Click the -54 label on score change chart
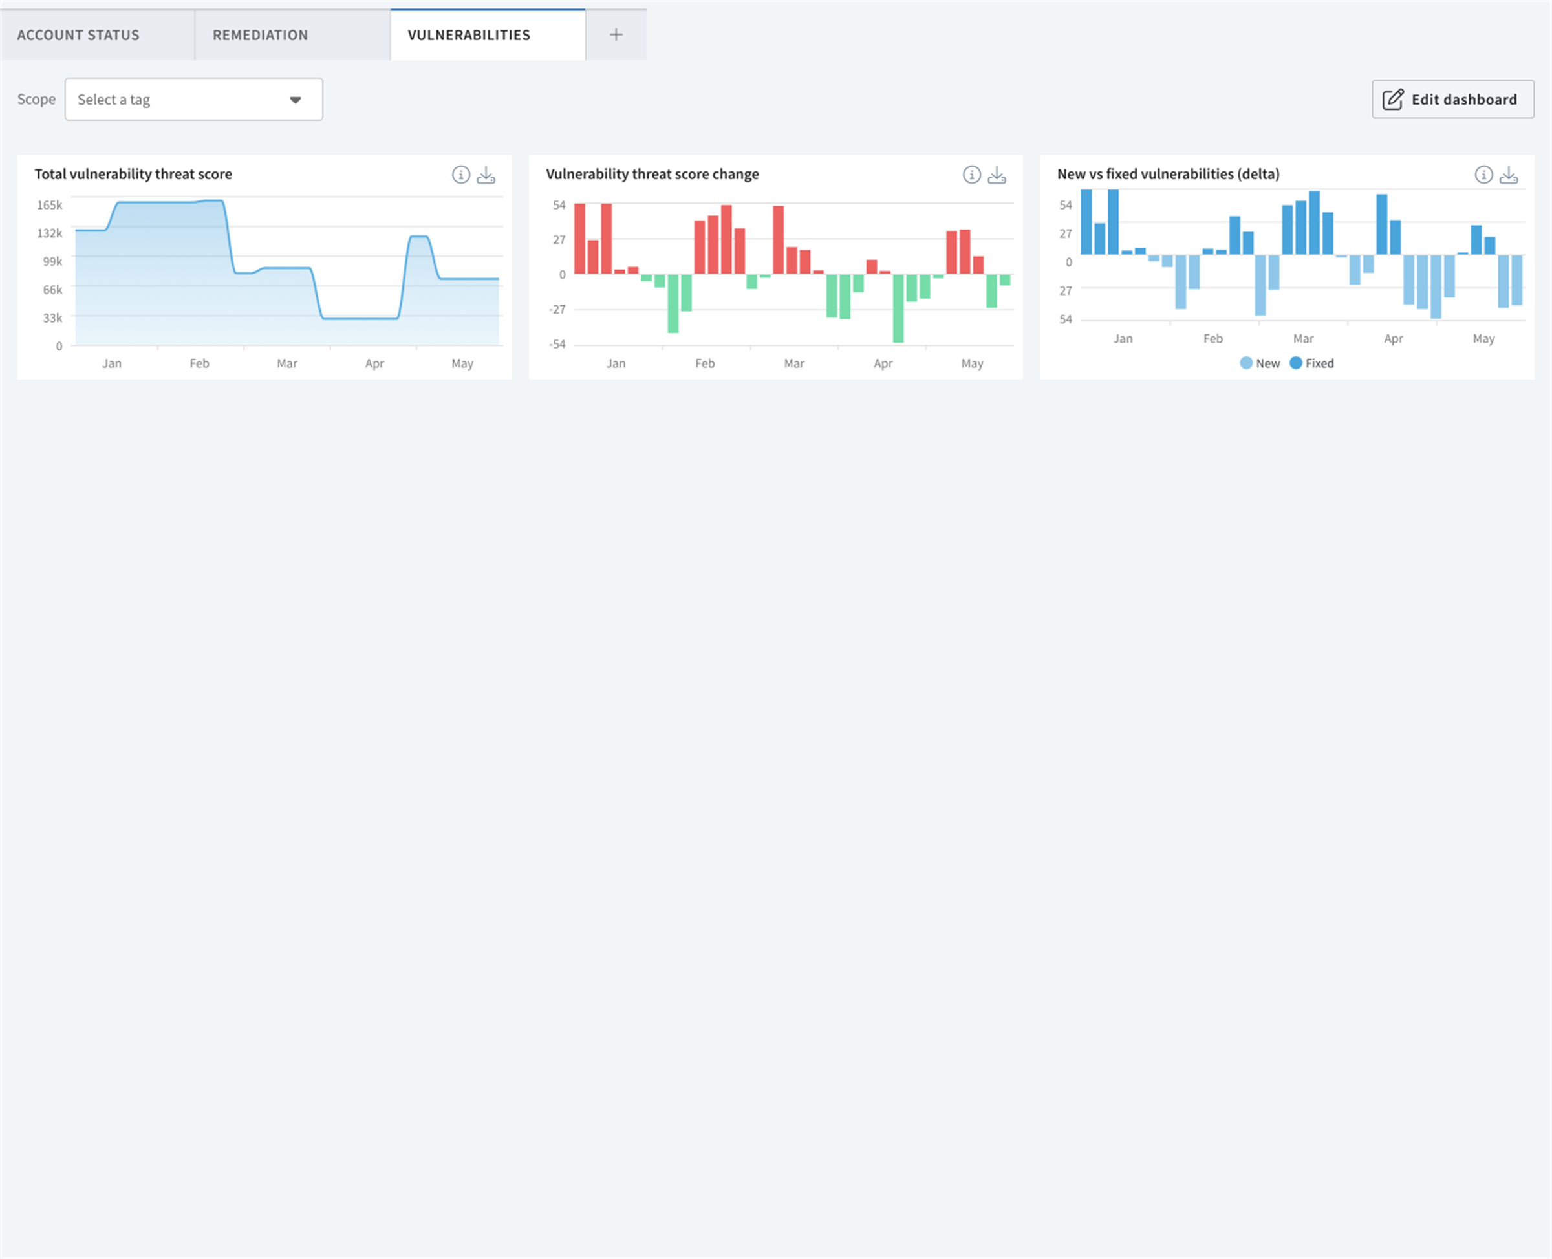 557,345
